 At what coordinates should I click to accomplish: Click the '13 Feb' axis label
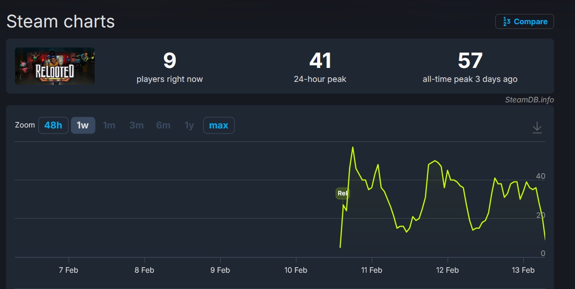[x=523, y=270]
